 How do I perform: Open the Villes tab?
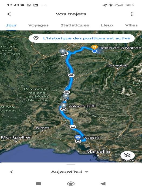pos(131,25)
